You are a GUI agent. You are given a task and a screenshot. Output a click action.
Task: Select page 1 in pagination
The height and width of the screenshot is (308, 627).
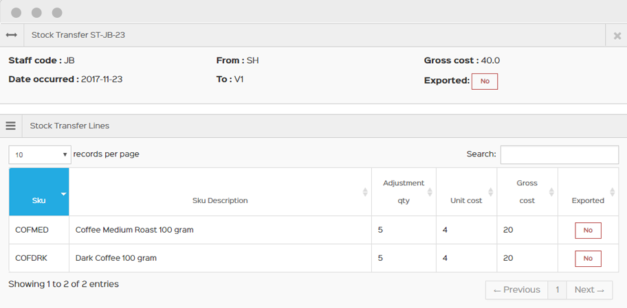tap(557, 290)
